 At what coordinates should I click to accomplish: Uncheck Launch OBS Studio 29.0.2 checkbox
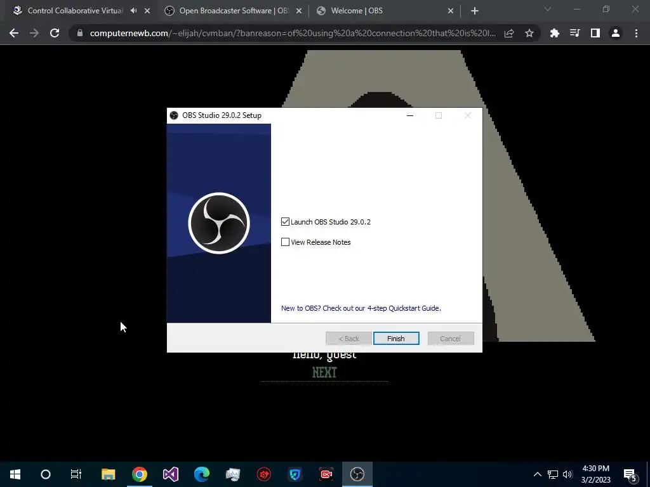(x=285, y=222)
